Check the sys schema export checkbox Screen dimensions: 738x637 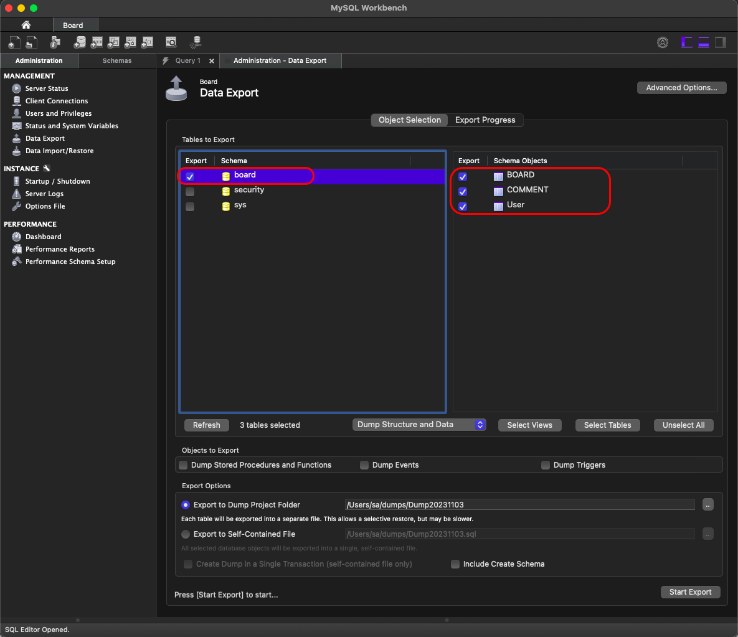[x=190, y=207]
